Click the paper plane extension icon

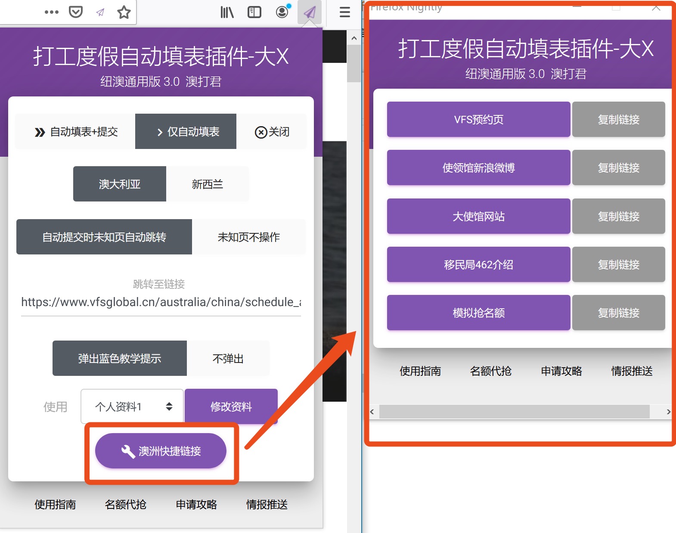click(310, 12)
